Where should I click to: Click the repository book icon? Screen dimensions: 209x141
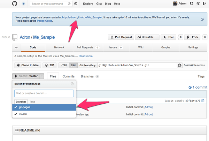point(15,37)
